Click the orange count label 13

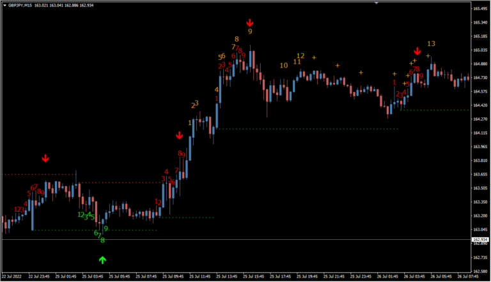pyautogui.click(x=431, y=43)
